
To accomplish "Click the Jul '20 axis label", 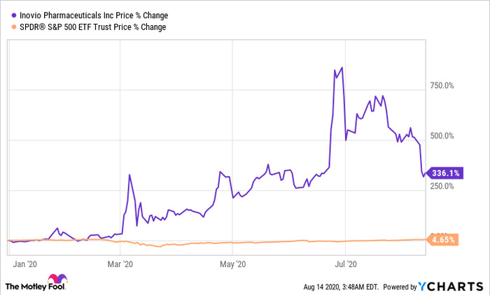I will coord(346,264).
